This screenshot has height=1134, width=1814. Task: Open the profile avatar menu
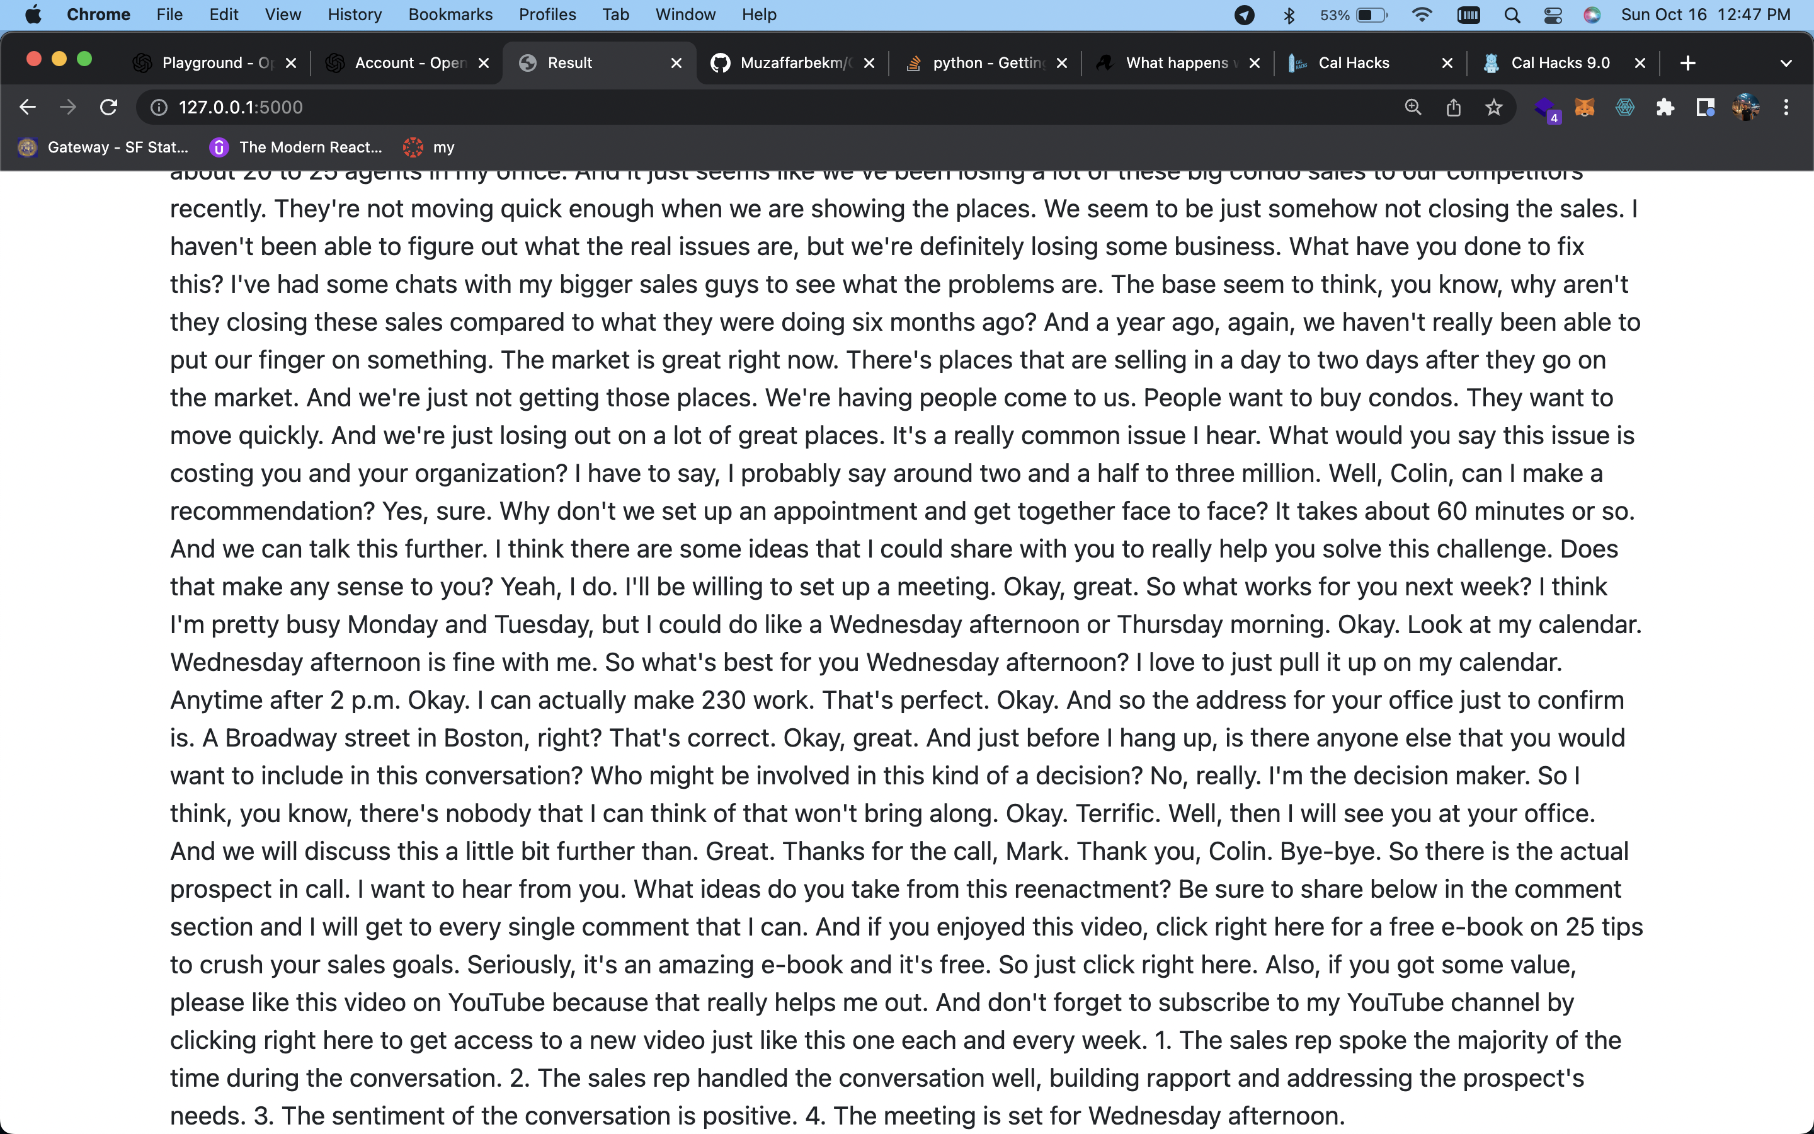tap(1746, 107)
